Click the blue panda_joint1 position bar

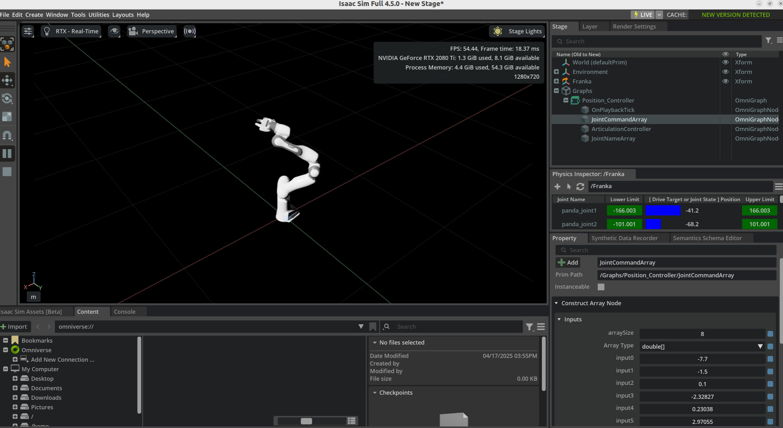click(663, 210)
